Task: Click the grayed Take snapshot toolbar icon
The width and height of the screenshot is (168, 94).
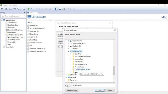Action: [43, 9]
